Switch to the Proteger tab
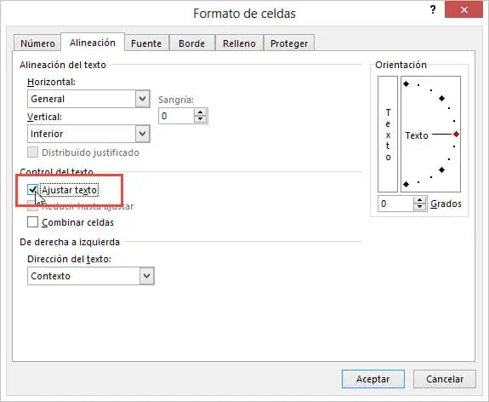 [x=289, y=43]
